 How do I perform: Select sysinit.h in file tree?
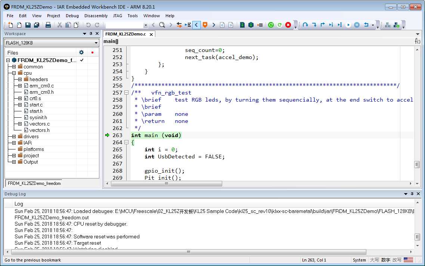[38, 117]
